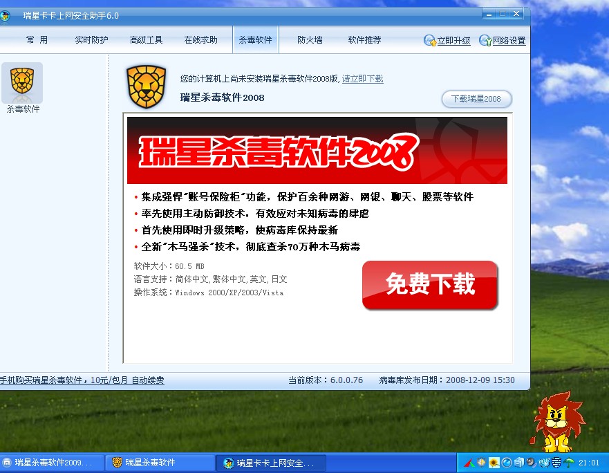609x473 pixels.
Task: Click the blue circle tray icon
Action: [x=507, y=463]
